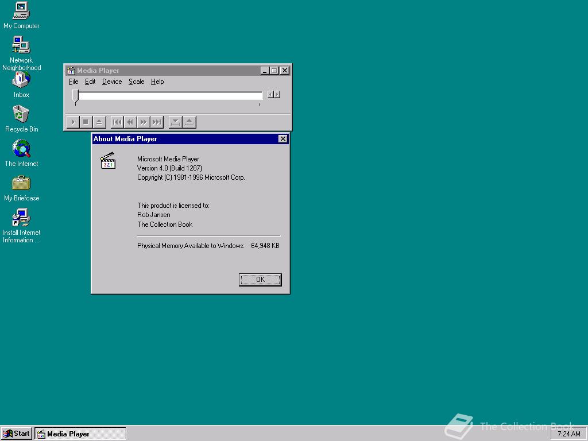This screenshot has width=588, height=441.
Task: Close the About Media Player dialog
Action: pos(283,139)
